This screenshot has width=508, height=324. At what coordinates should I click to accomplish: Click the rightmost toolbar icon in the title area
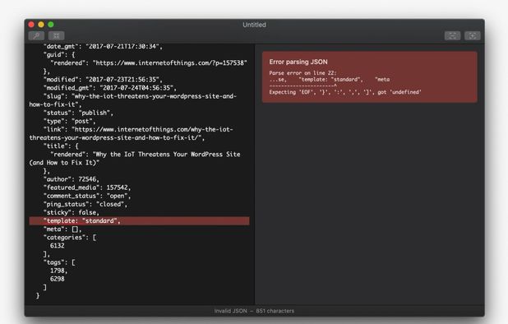473,35
